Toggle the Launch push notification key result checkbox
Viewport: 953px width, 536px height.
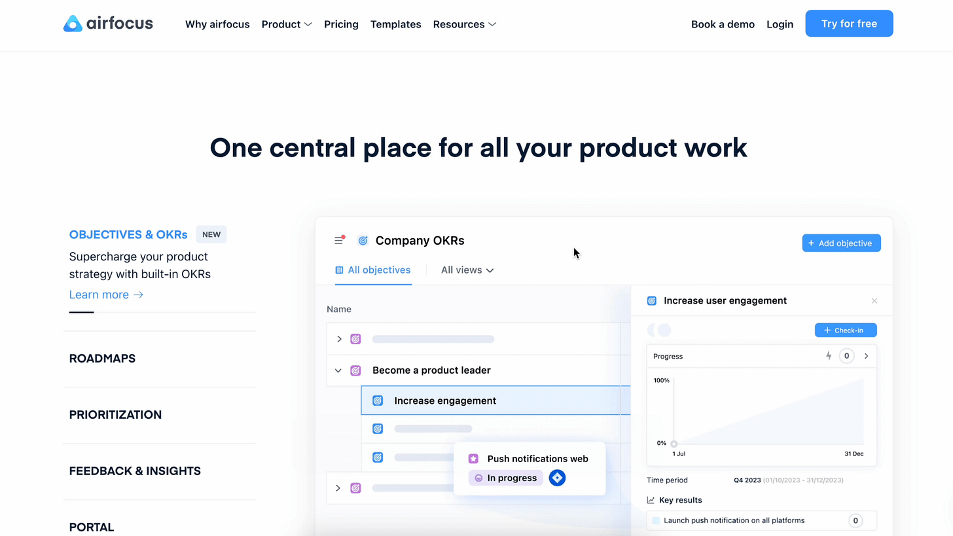click(656, 521)
